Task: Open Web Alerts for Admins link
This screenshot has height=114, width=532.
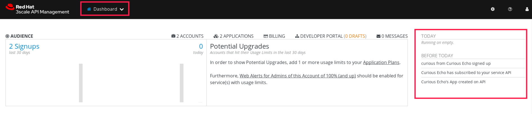Action: pyautogui.click(x=298, y=76)
